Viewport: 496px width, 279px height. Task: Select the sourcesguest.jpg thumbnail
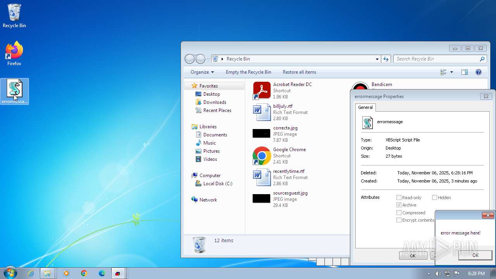click(262, 198)
